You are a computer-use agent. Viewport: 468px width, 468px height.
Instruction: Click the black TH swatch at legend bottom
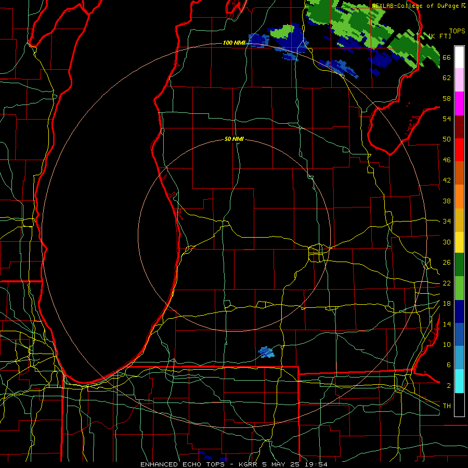(459, 405)
